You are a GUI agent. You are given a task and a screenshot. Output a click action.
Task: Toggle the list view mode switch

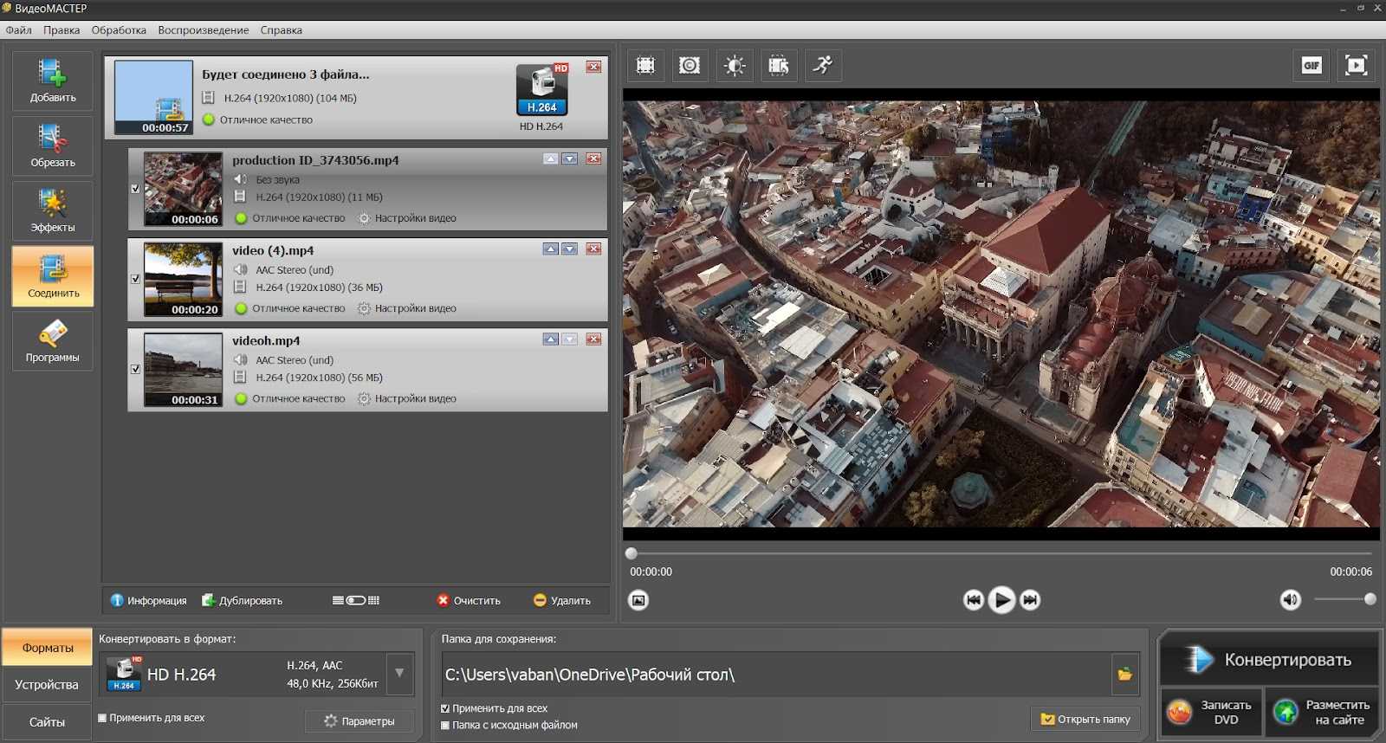click(356, 600)
